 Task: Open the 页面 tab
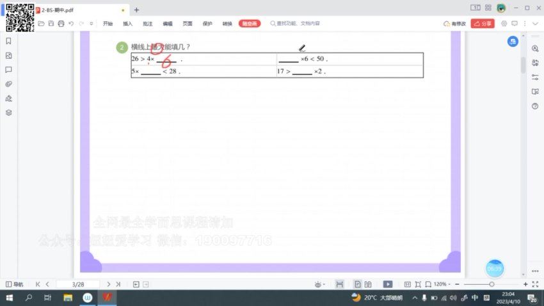click(188, 24)
